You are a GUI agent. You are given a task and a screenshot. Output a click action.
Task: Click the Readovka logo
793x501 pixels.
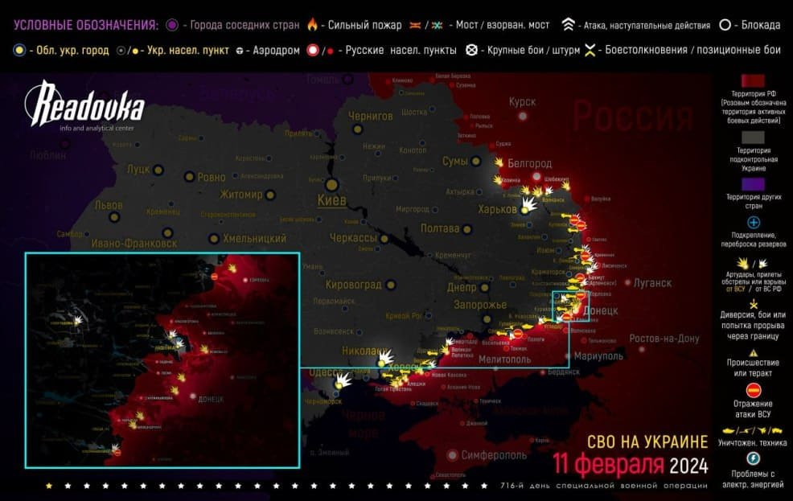click(84, 109)
